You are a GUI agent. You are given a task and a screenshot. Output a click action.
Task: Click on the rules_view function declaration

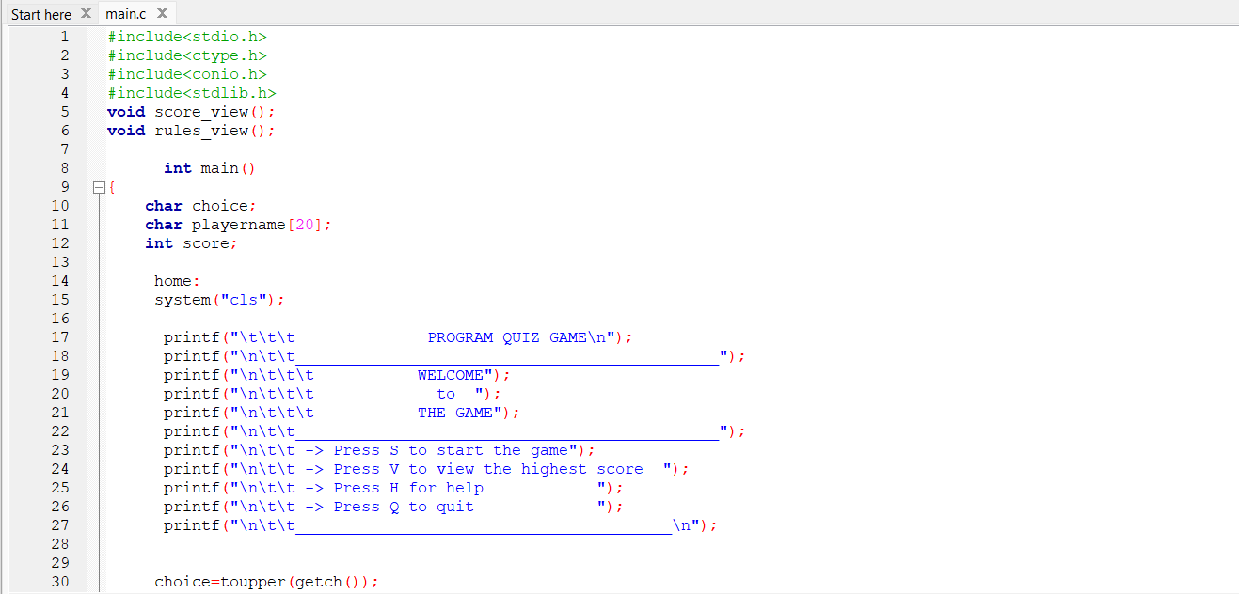click(201, 131)
